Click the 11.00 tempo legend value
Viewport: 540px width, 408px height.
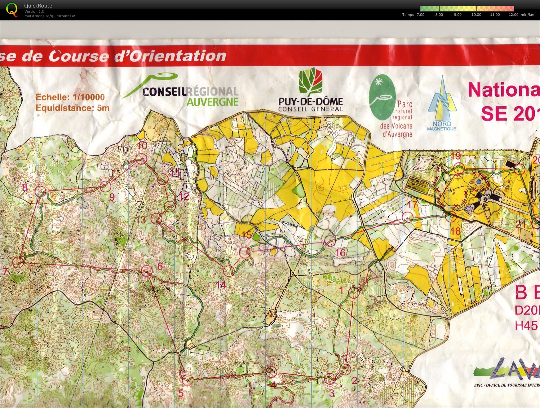click(x=495, y=15)
